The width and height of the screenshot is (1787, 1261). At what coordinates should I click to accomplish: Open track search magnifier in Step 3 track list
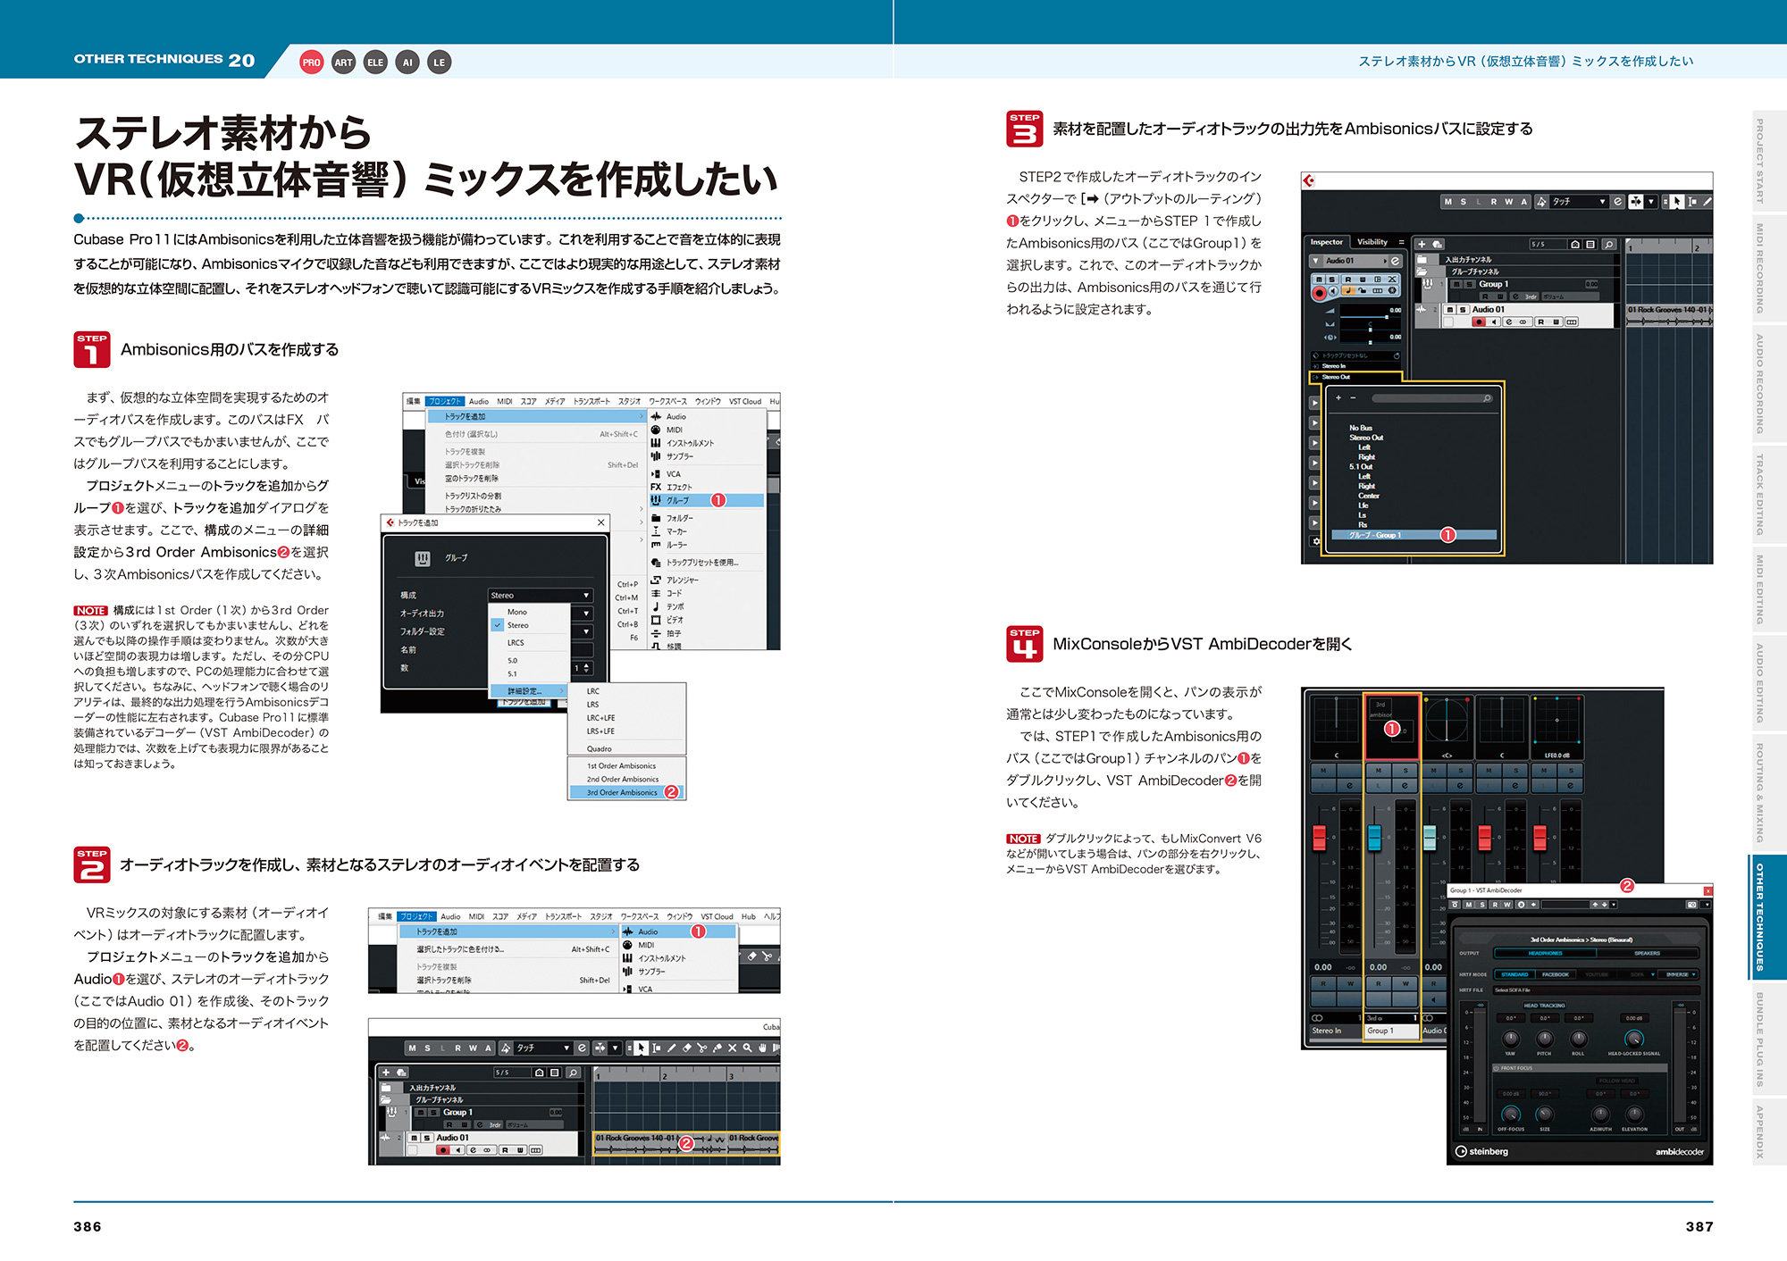click(1609, 244)
